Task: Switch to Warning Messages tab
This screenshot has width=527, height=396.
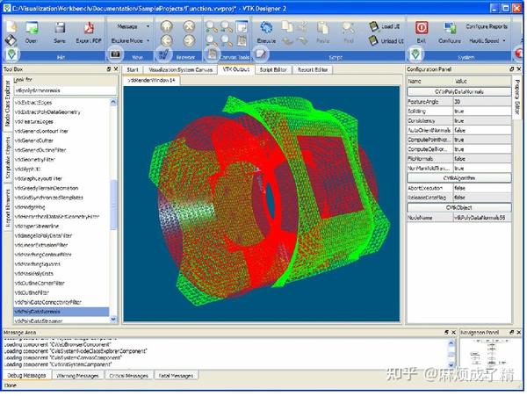Action: pos(77,376)
